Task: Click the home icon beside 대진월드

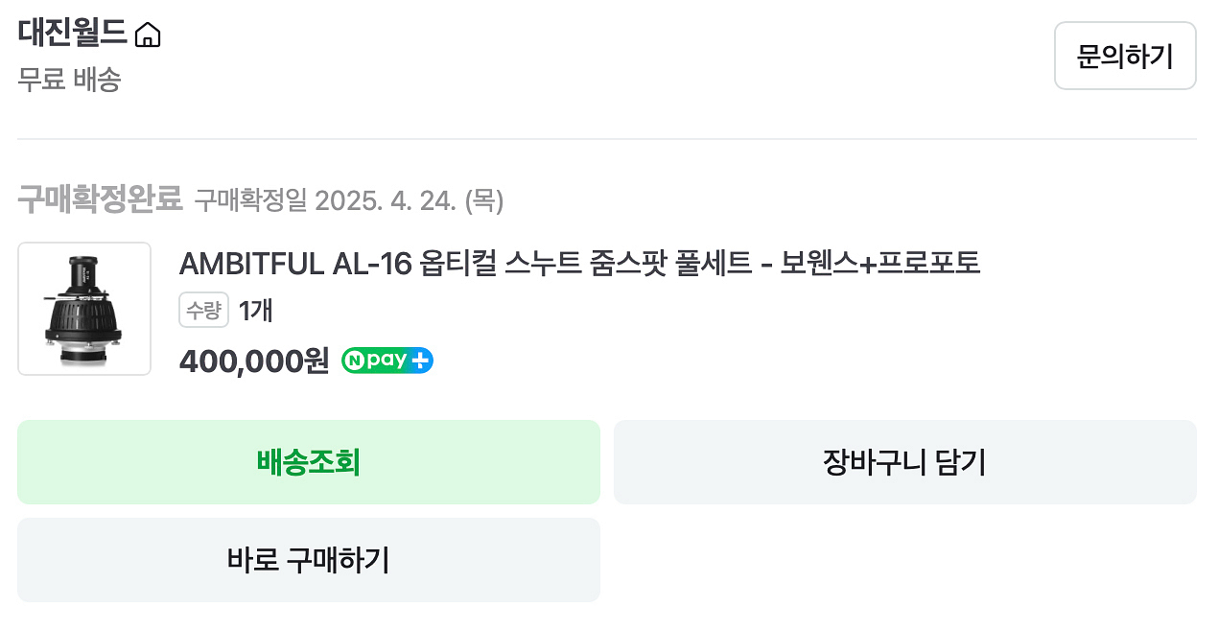Action: point(148,36)
